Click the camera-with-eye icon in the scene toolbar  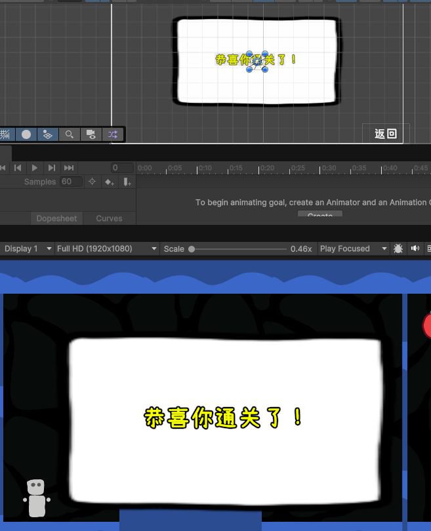point(91,134)
